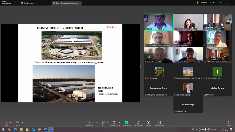Open the Вид view layout menu
Screen dimensions: 235x132
click(212, 3)
